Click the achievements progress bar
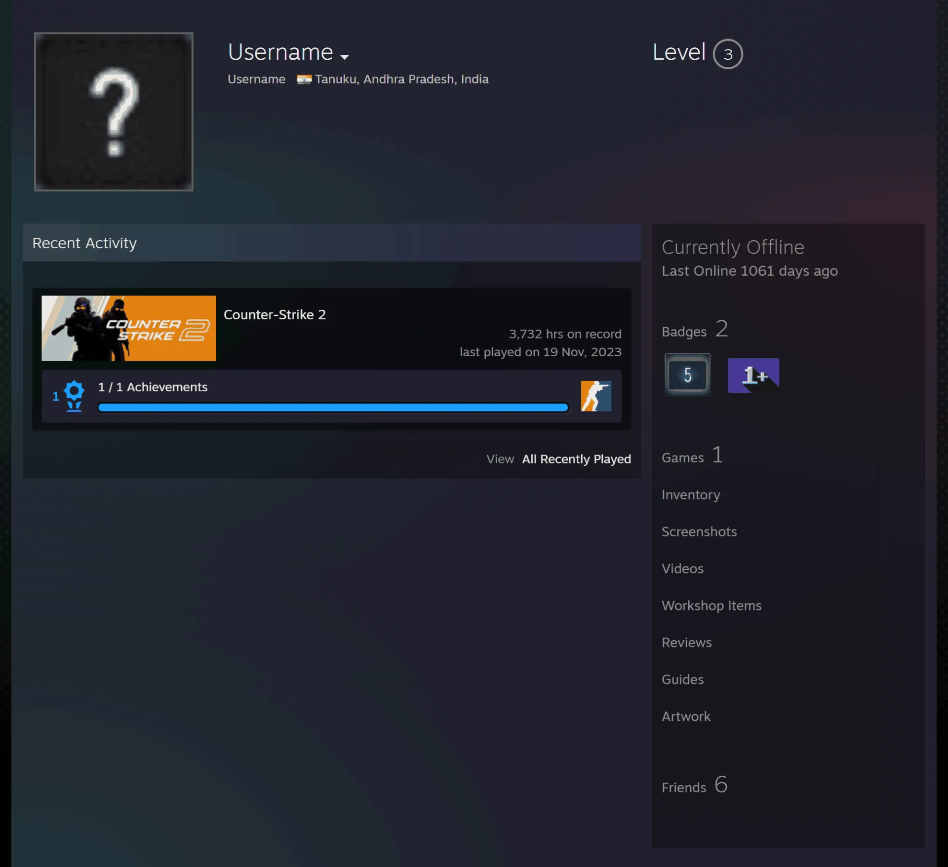948x867 pixels. (333, 407)
